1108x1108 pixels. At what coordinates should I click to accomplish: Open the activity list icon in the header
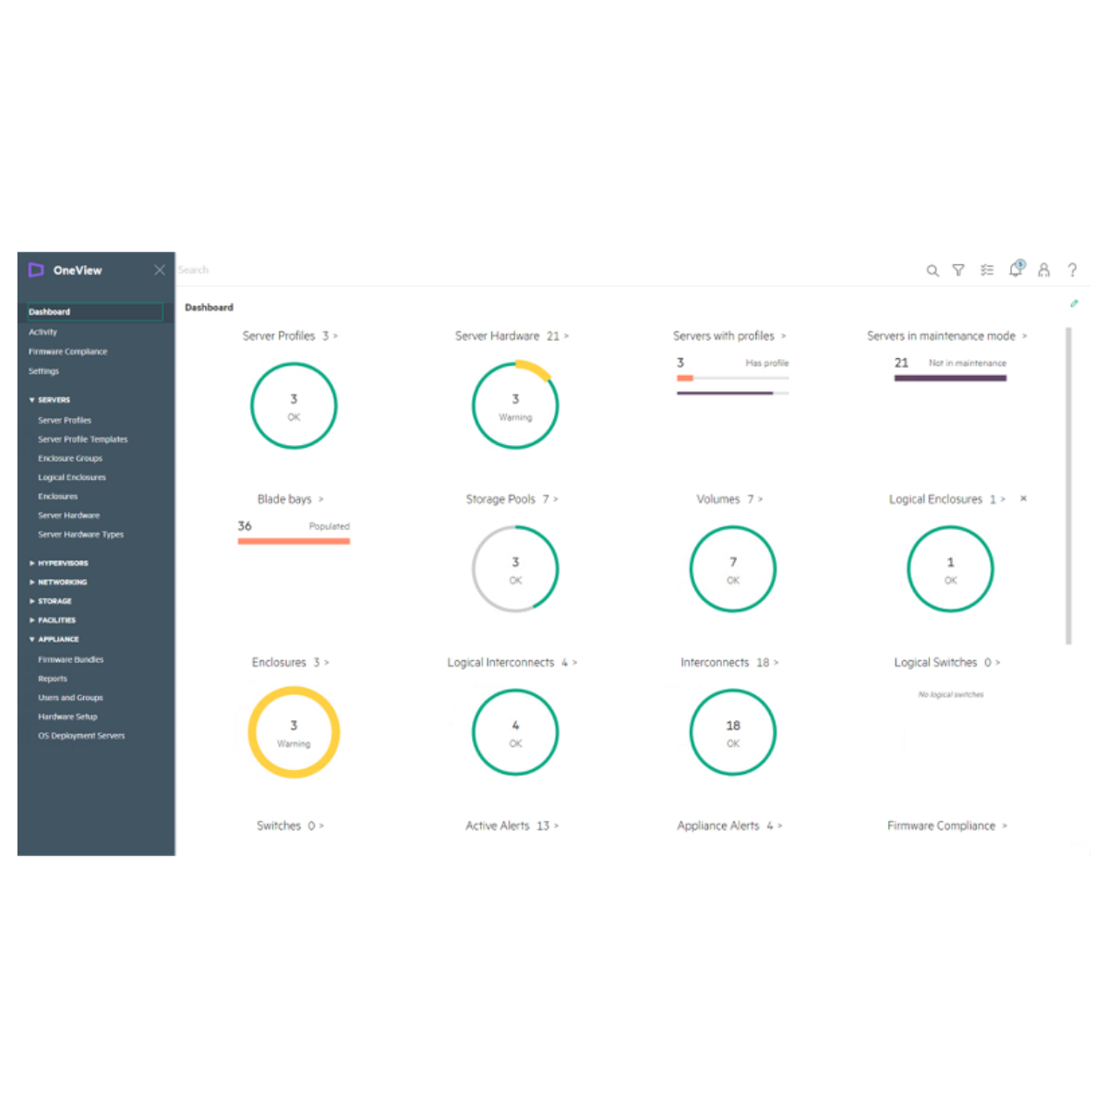(987, 270)
